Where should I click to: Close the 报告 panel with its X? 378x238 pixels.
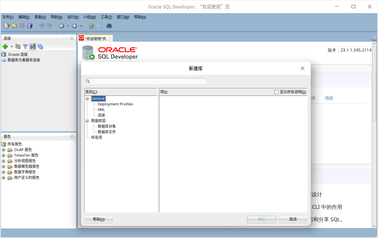click(x=64, y=137)
